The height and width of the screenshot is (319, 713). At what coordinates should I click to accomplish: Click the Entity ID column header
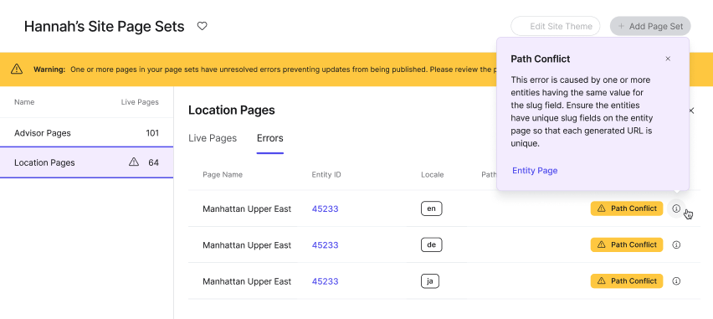(326, 175)
